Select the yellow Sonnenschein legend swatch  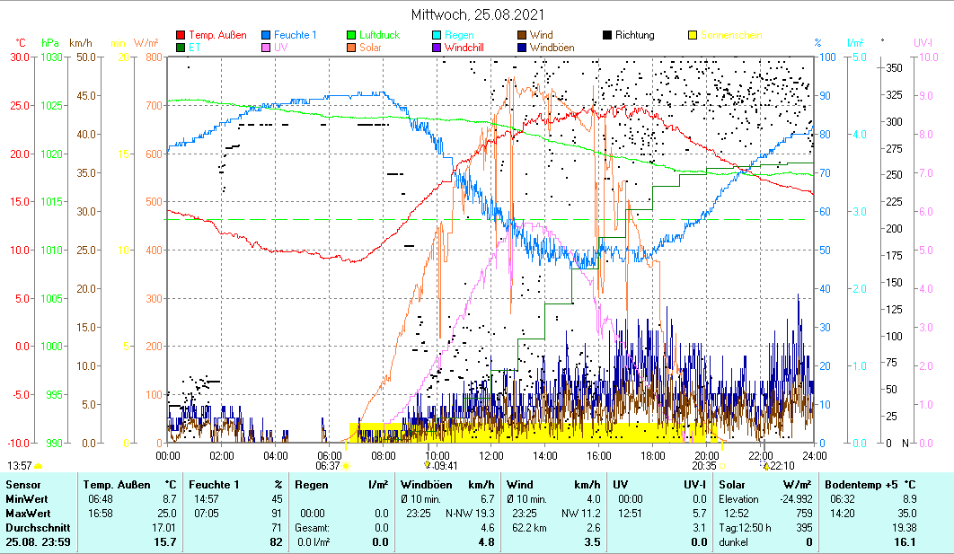(693, 36)
